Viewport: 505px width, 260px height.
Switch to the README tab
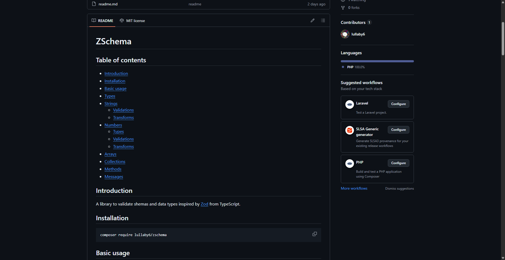(x=102, y=21)
